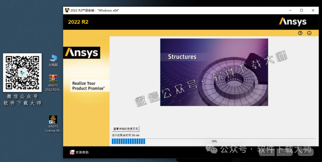This screenshot has height=162, width=322.
Task: Click 查看详细的进度日志 button
Action: 126,129
